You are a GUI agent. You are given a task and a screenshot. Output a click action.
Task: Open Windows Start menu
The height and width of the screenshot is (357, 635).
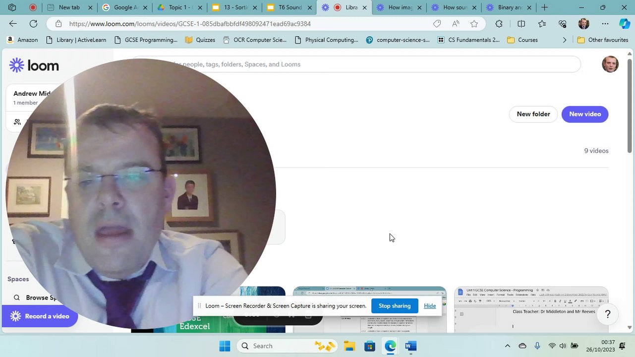tap(225, 346)
